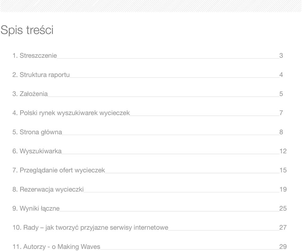Select the Strona główna entry
This screenshot has height=251, width=302.
(37, 132)
